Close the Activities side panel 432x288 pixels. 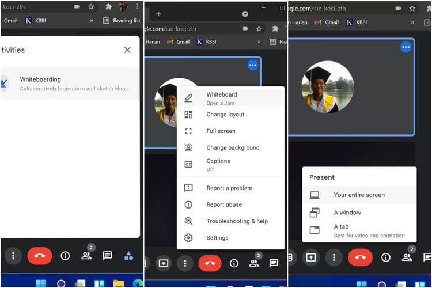point(127,50)
